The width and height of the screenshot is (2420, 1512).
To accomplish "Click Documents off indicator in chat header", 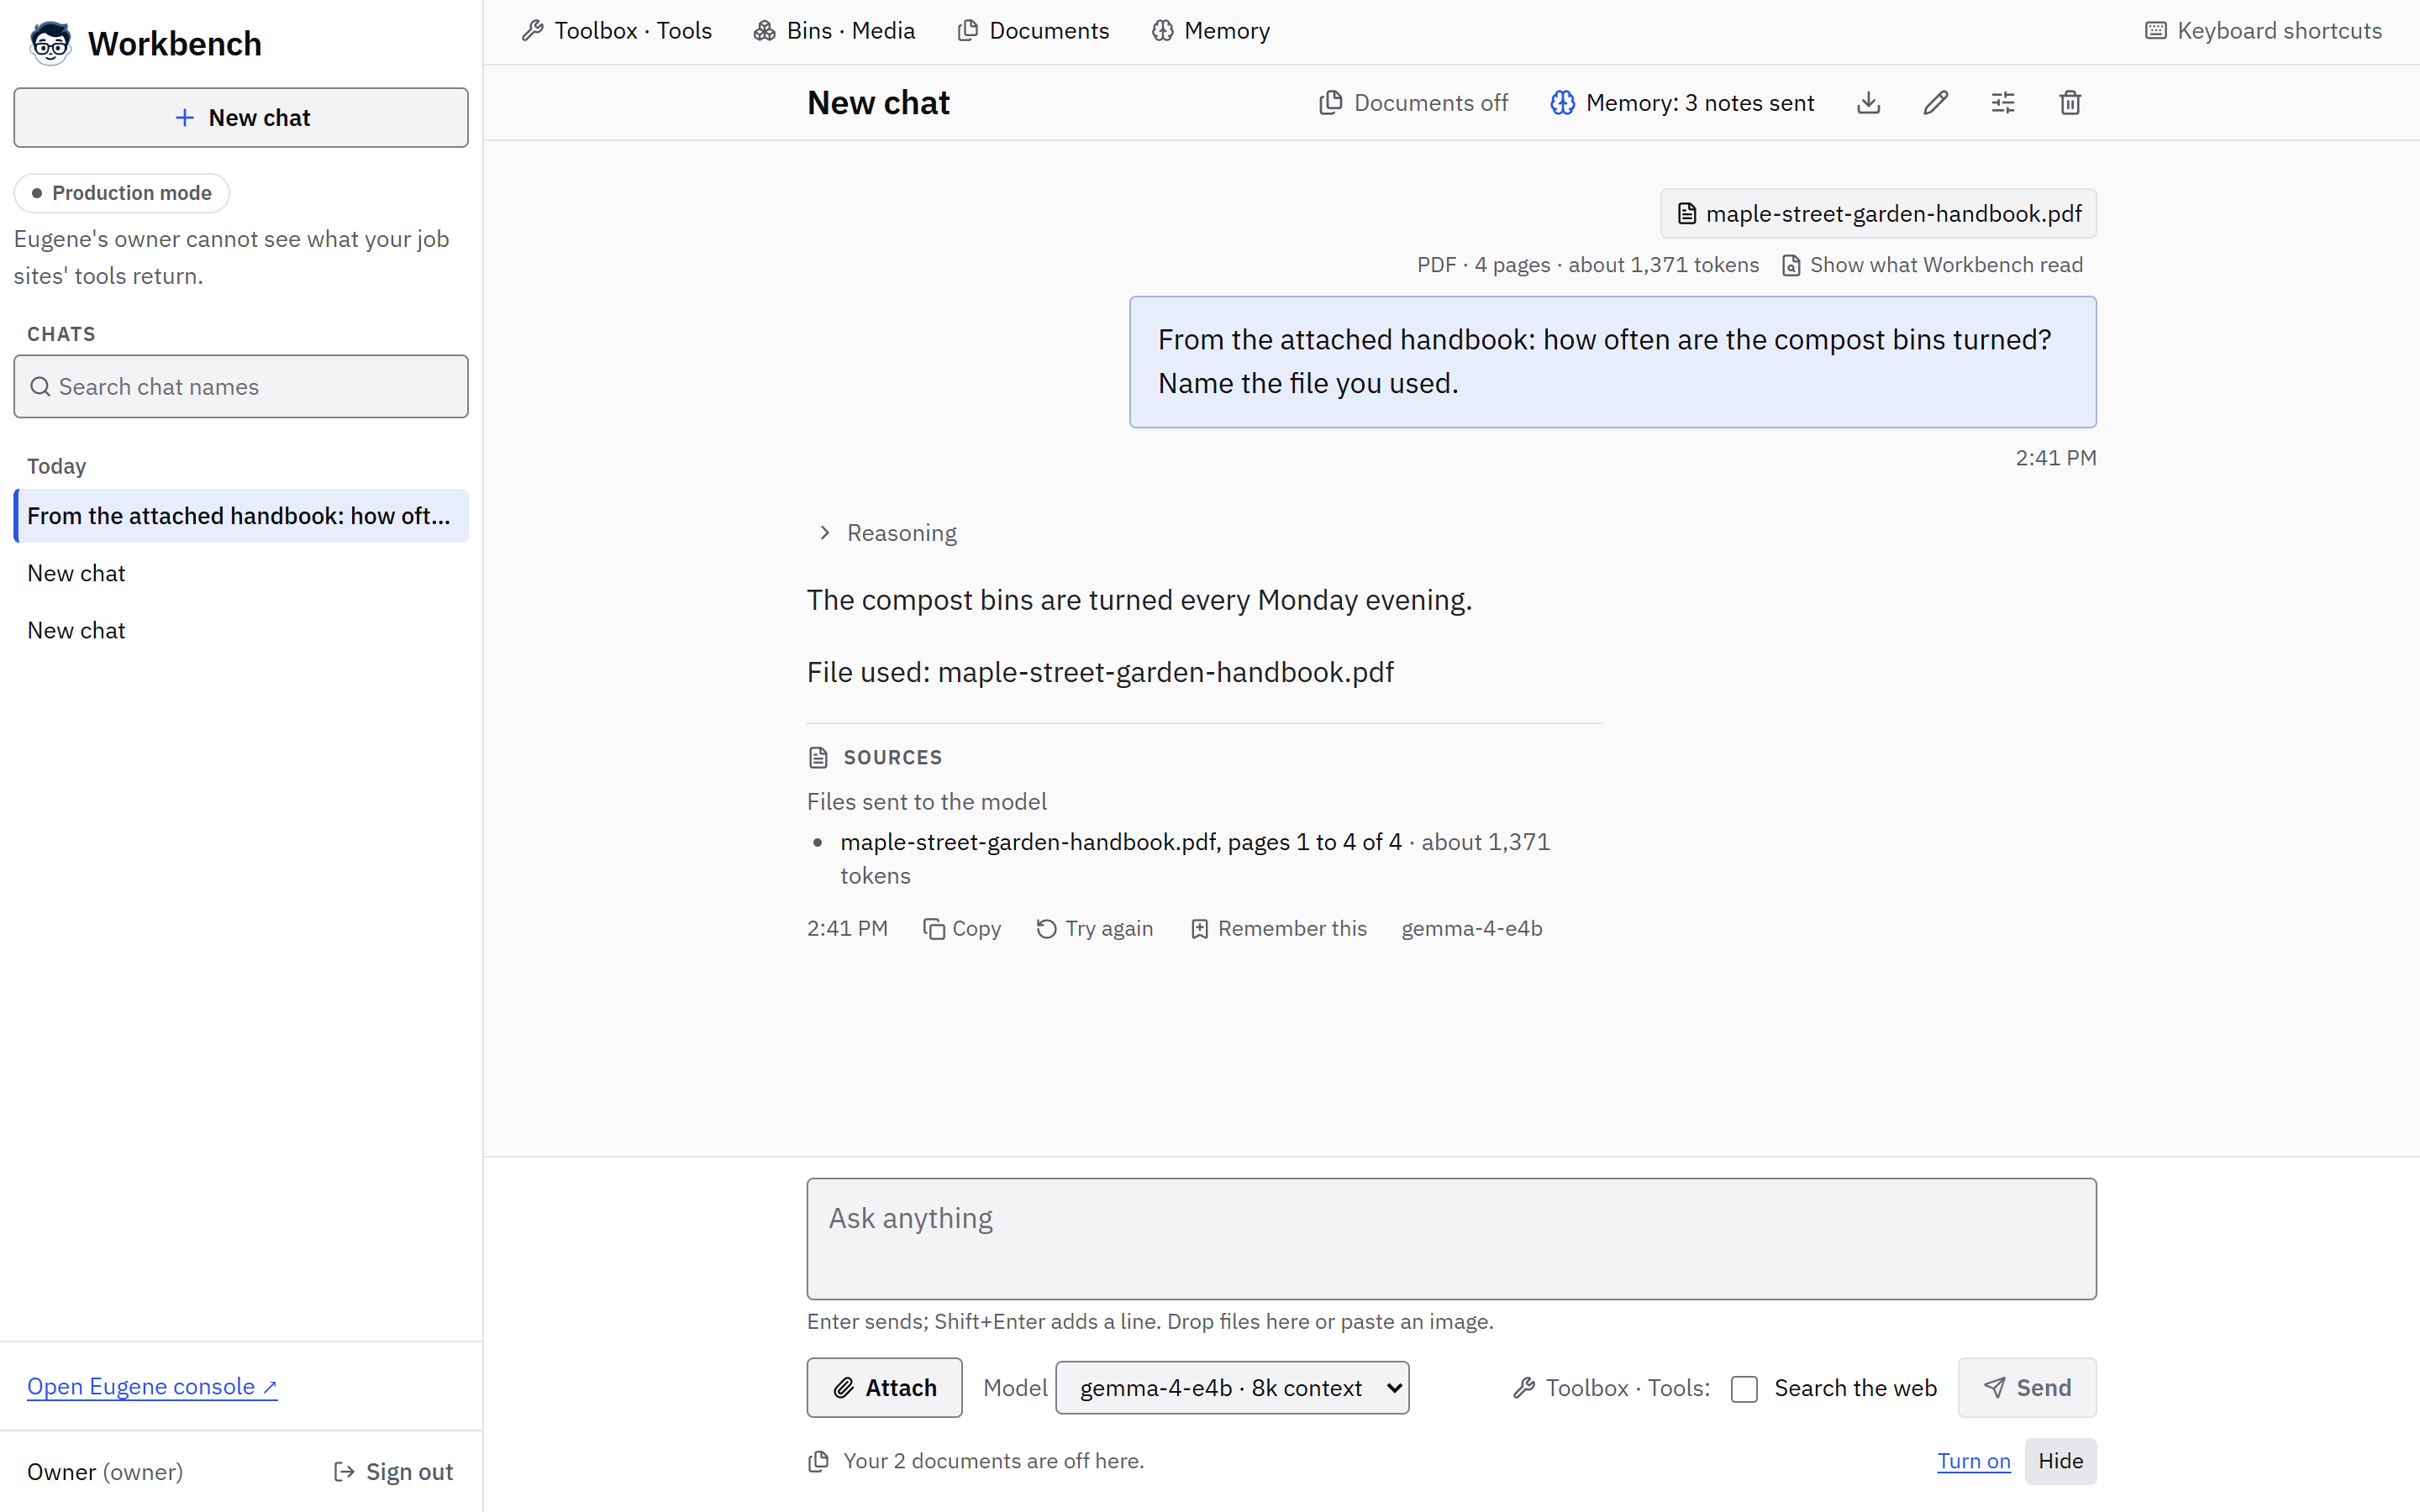I will (x=1413, y=103).
